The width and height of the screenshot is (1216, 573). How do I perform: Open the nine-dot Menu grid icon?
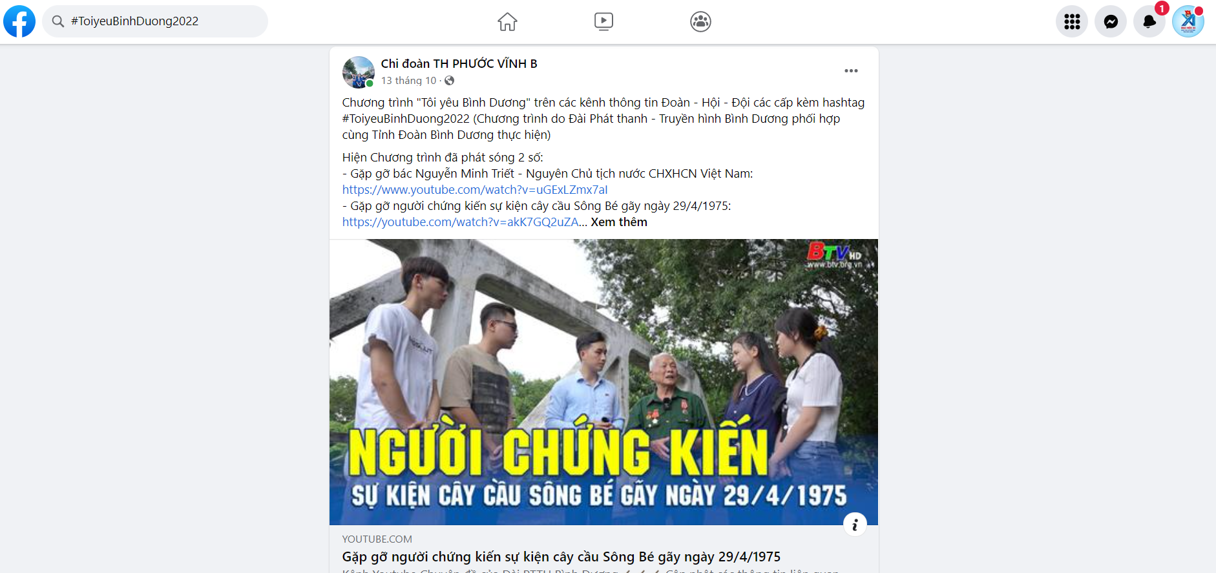pyautogui.click(x=1072, y=21)
